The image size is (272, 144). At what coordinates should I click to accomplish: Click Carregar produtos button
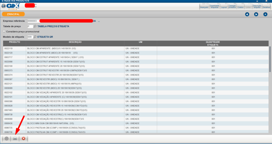(x=232, y=6)
